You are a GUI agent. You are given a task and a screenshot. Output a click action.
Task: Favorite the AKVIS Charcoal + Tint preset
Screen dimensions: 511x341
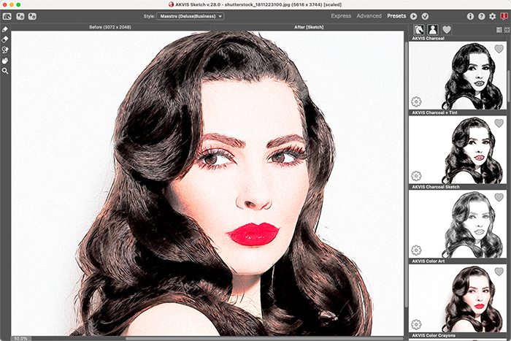(x=499, y=123)
